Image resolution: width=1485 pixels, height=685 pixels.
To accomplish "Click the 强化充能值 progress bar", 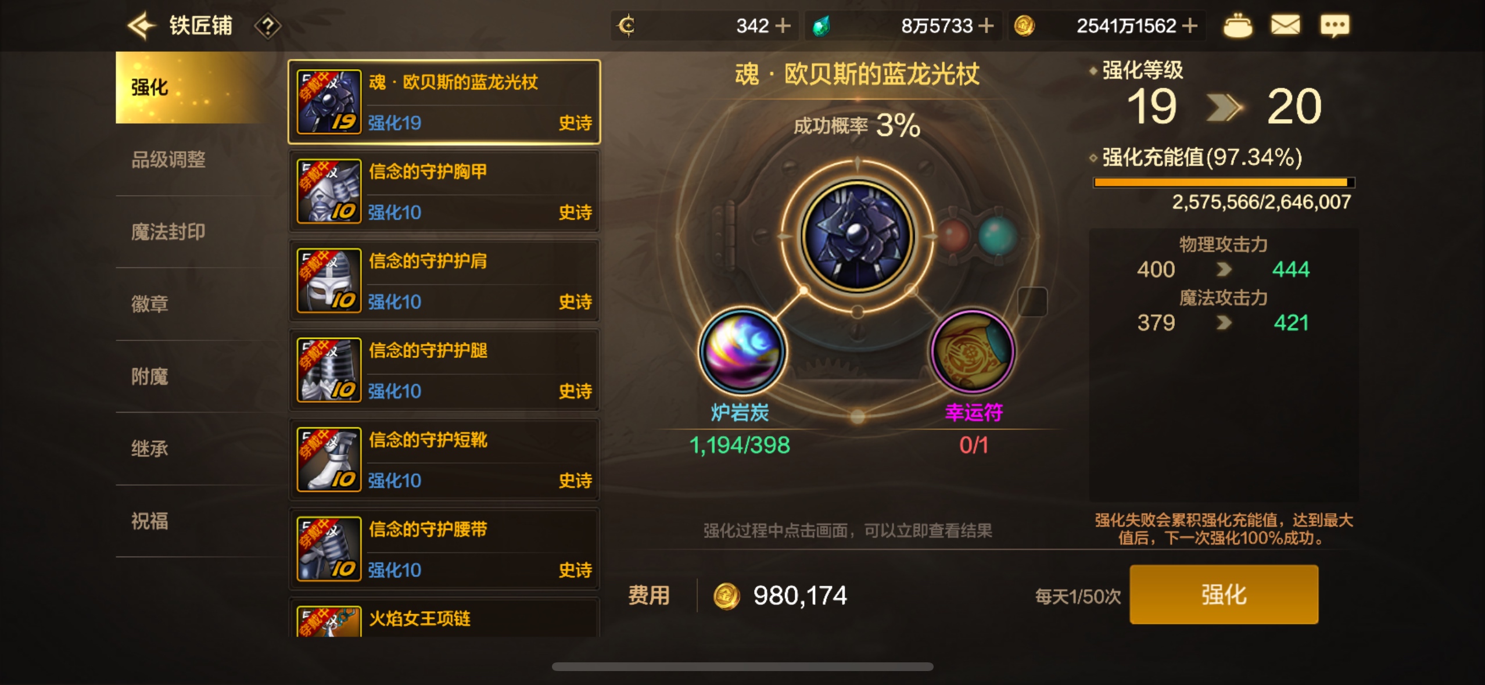I will [1224, 182].
